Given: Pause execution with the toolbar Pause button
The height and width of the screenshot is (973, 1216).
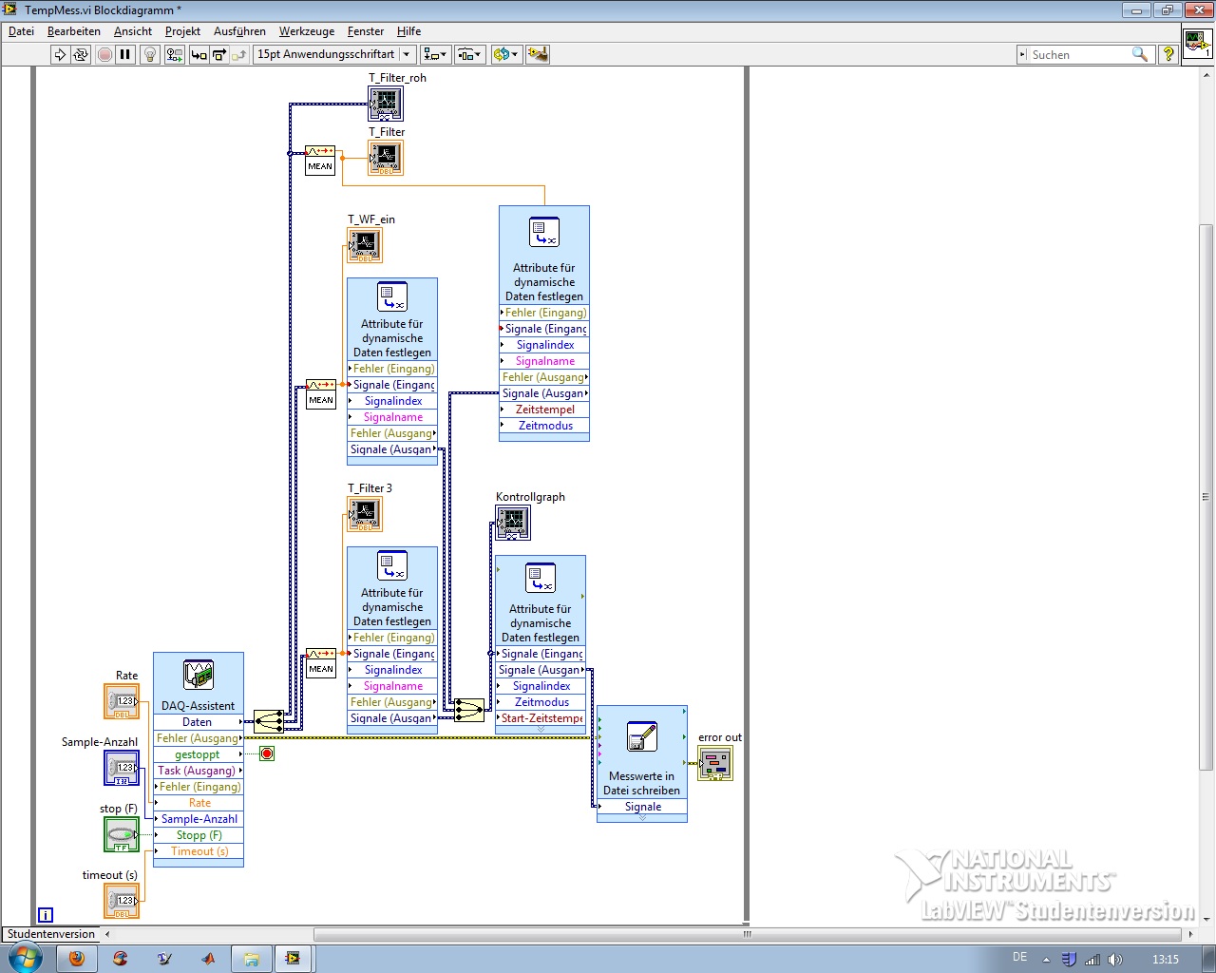Looking at the screenshot, I should tap(125, 54).
